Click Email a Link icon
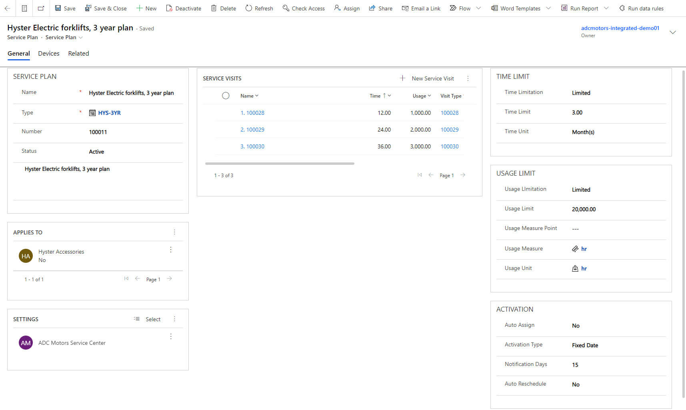The width and height of the screenshot is (686, 410). pos(405,8)
